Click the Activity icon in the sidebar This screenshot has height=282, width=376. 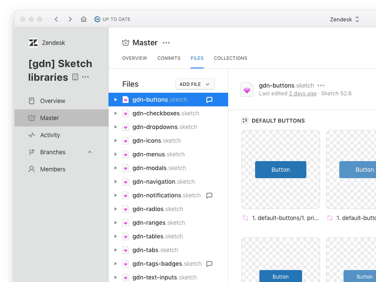pyautogui.click(x=31, y=135)
